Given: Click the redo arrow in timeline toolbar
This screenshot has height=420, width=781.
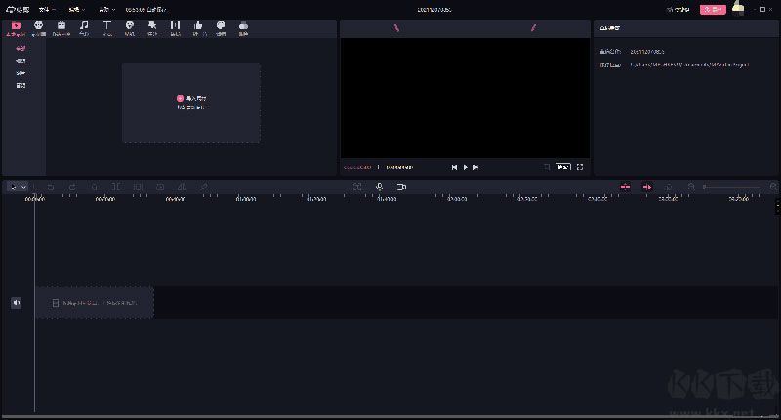Looking at the screenshot, I should point(71,187).
